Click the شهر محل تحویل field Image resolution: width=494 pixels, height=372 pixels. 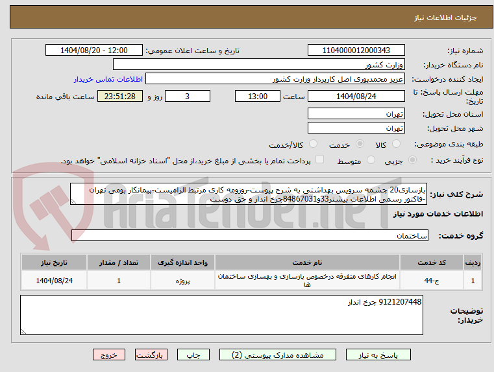(356, 128)
